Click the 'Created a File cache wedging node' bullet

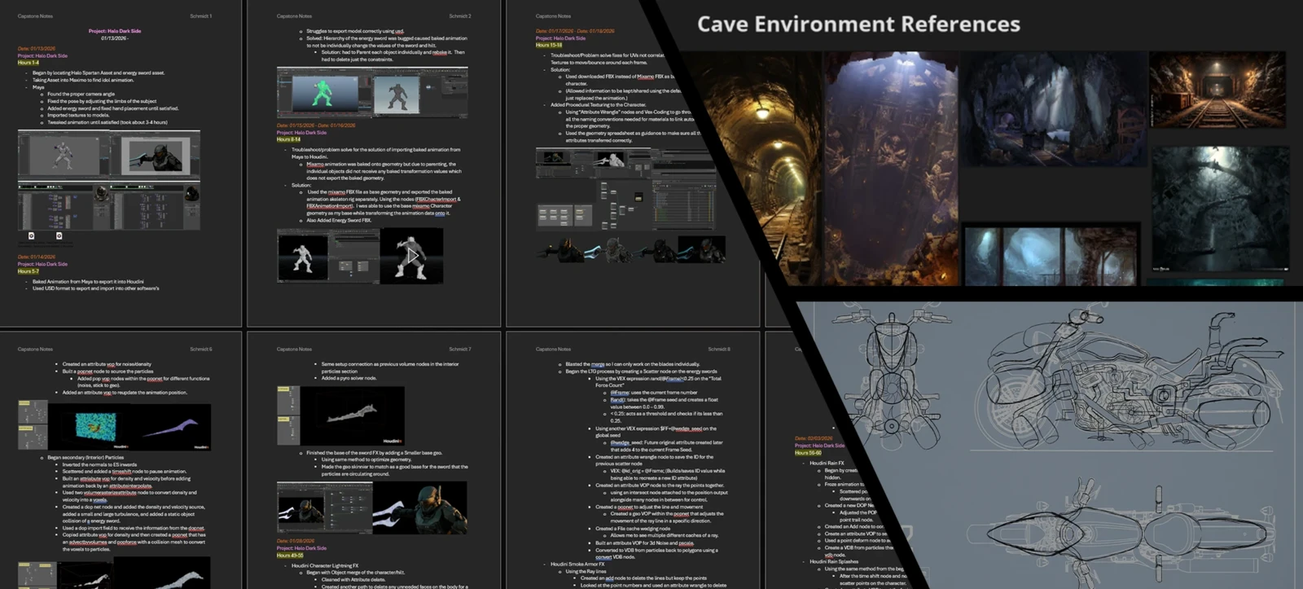[x=633, y=528]
